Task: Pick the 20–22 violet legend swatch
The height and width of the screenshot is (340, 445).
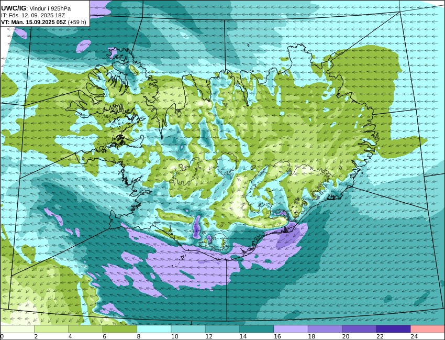Action: click(x=359, y=329)
